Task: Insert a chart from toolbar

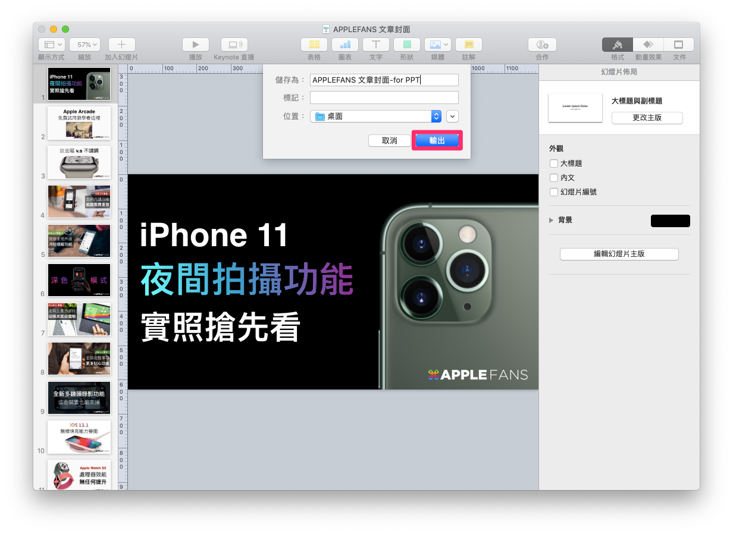Action: (345, 45)
